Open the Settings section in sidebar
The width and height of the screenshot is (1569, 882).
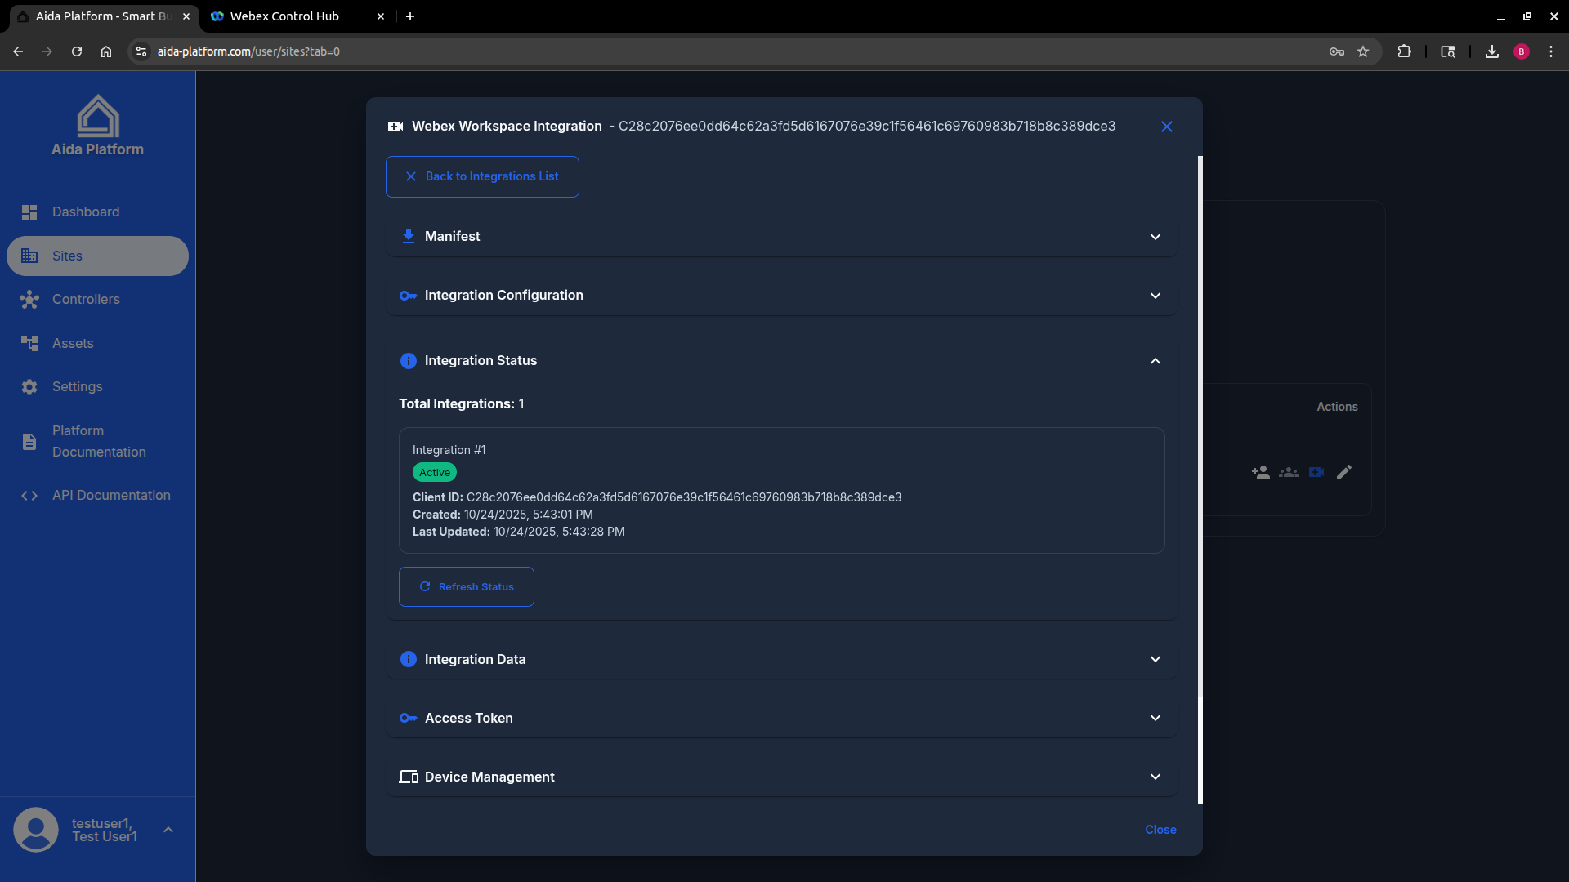(78, 386)
